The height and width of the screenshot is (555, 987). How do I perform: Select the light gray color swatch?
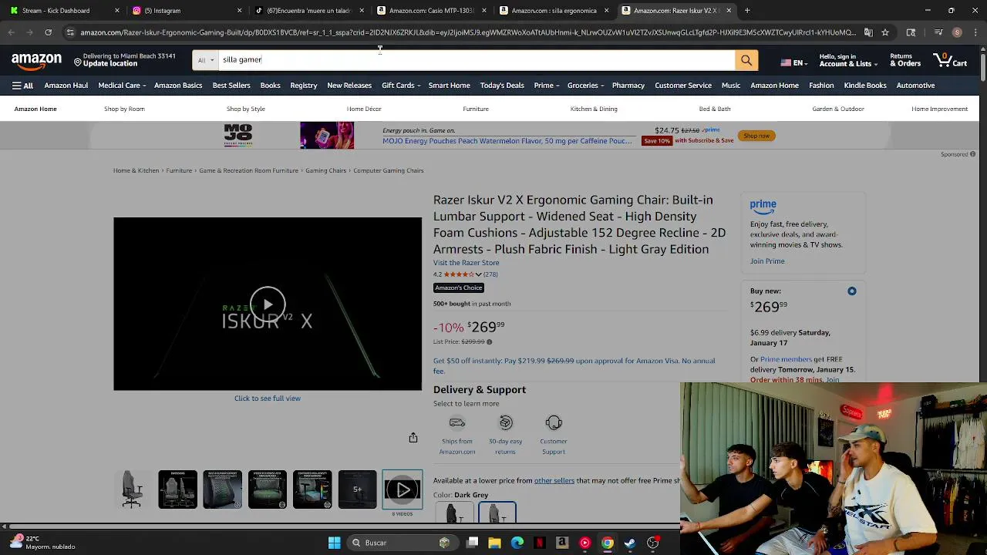[497, 512]
